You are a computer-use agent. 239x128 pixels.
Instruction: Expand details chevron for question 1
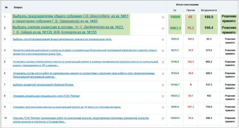coord(163,17)
